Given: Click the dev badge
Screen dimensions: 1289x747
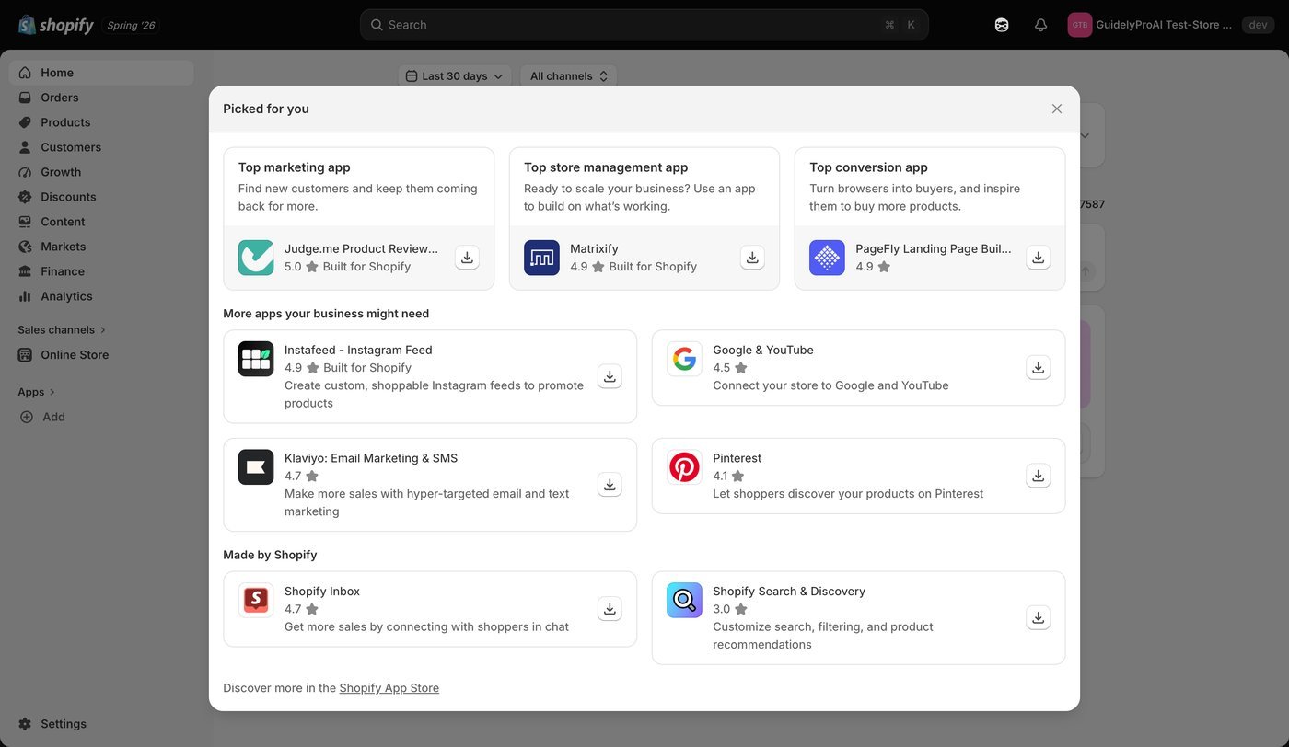Looking at the screenshot, I should pyautogui.click(x=1259, y=25).
